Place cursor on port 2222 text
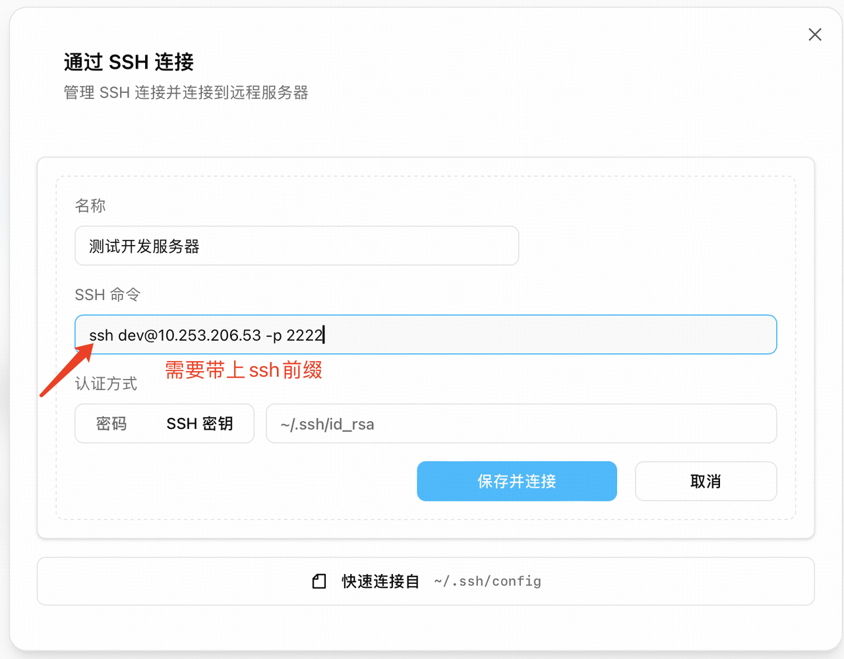The image size is (844, 659). click(x=304, y=335)
